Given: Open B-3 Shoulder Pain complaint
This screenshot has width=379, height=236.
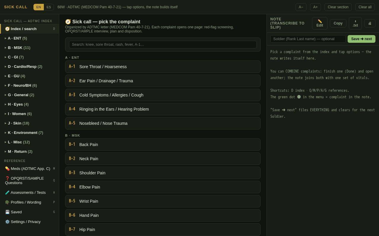Looking at the screenshot, I should (163, 173).
